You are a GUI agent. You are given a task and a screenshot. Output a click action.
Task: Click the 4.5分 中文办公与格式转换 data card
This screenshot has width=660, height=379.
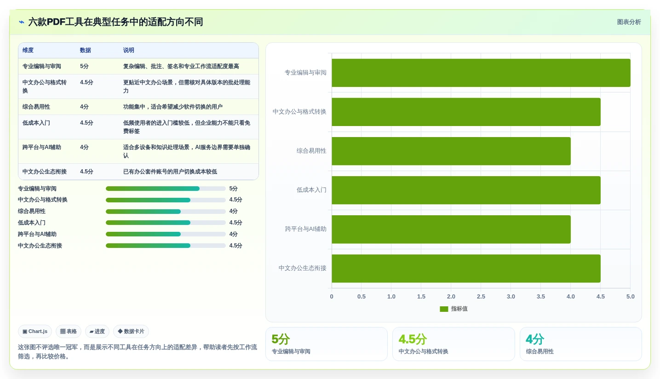[453, 344]
